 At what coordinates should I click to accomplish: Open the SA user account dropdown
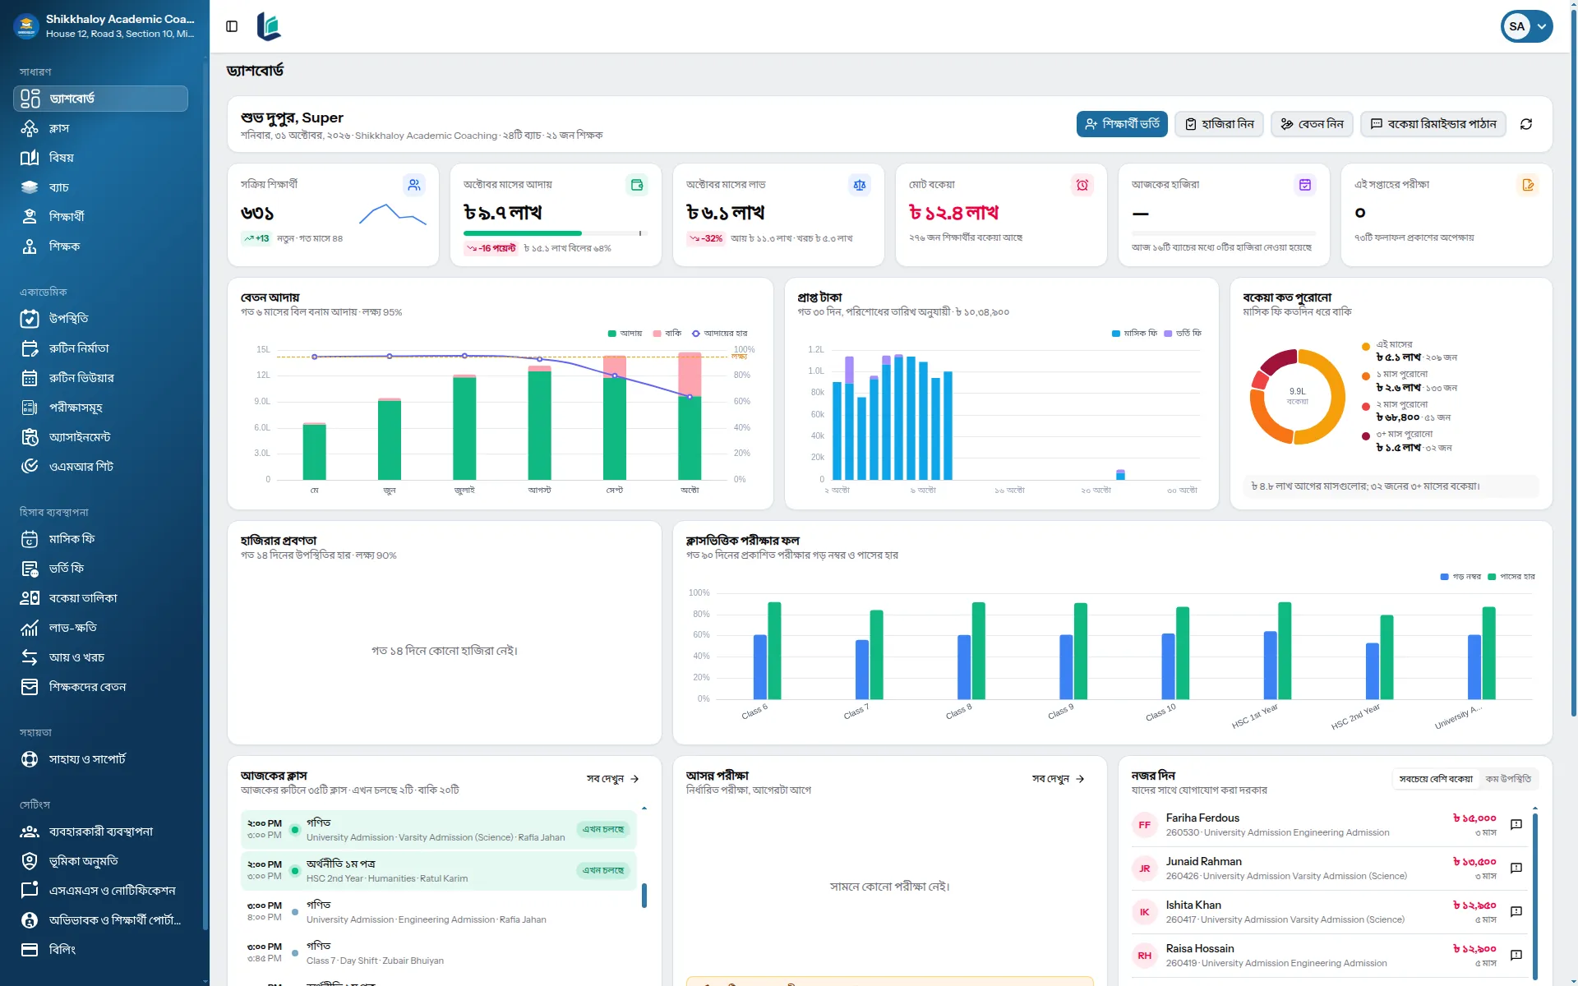click(x=1526, y=26)
